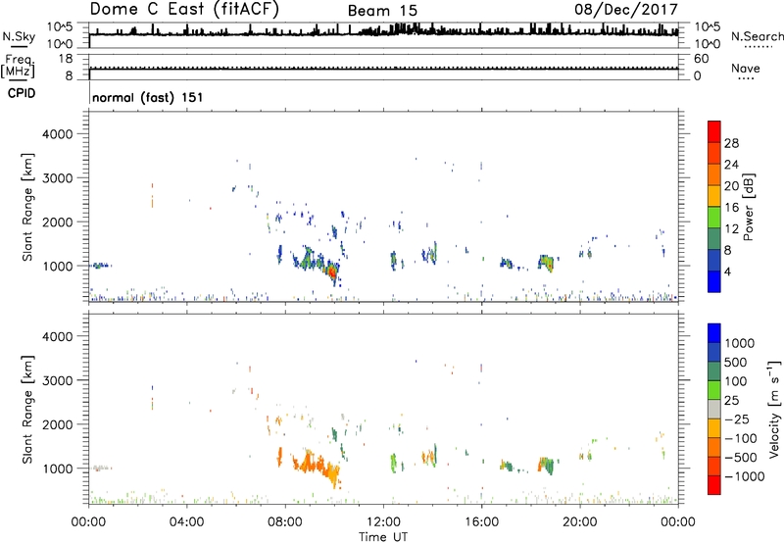Click the '16:00' time axis label

coord(481,522)
